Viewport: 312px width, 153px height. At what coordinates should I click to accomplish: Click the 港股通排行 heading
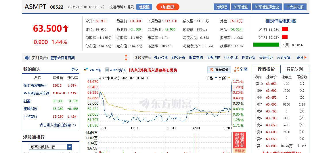coord(34,137)
